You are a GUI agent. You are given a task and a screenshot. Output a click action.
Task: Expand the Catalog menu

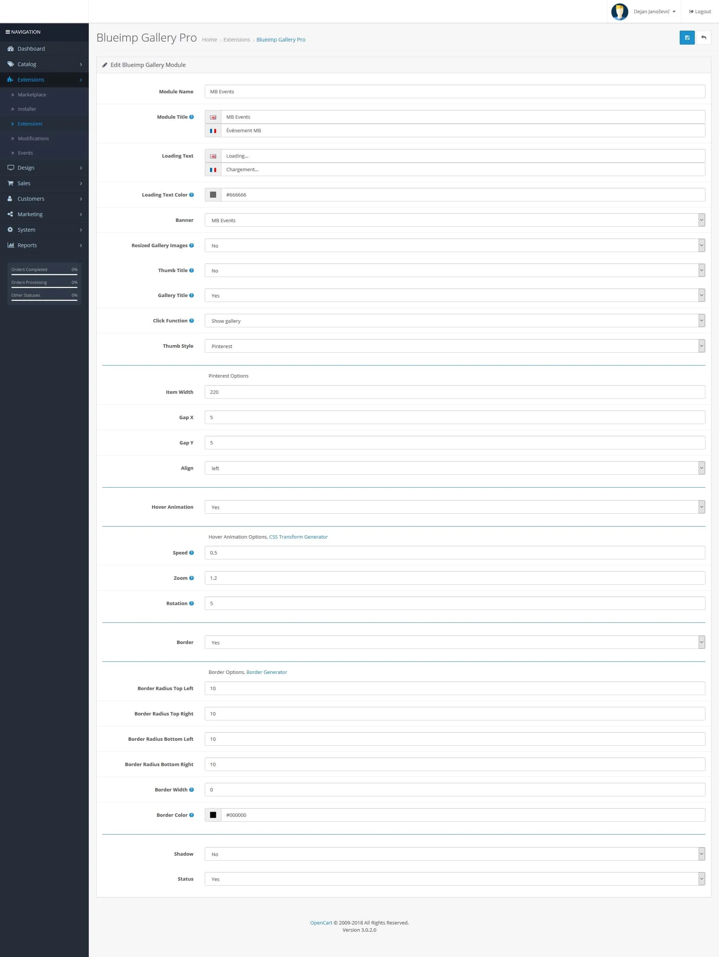(44, 64)
